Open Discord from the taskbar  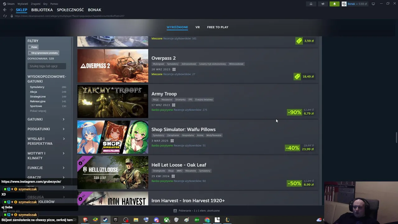click(156, 220)
